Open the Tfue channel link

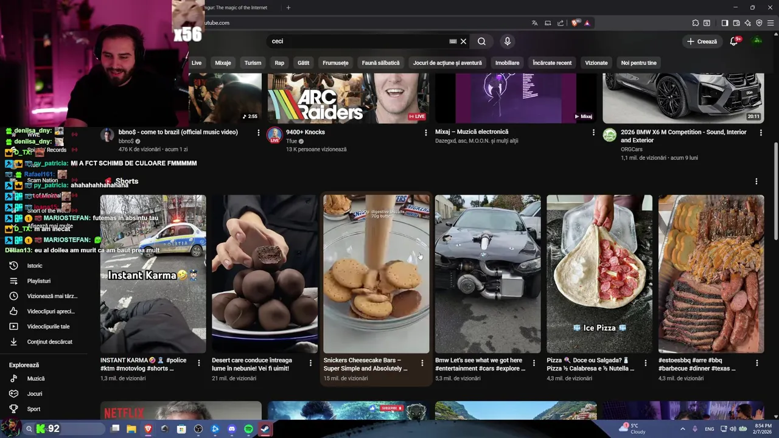(292, 141)
